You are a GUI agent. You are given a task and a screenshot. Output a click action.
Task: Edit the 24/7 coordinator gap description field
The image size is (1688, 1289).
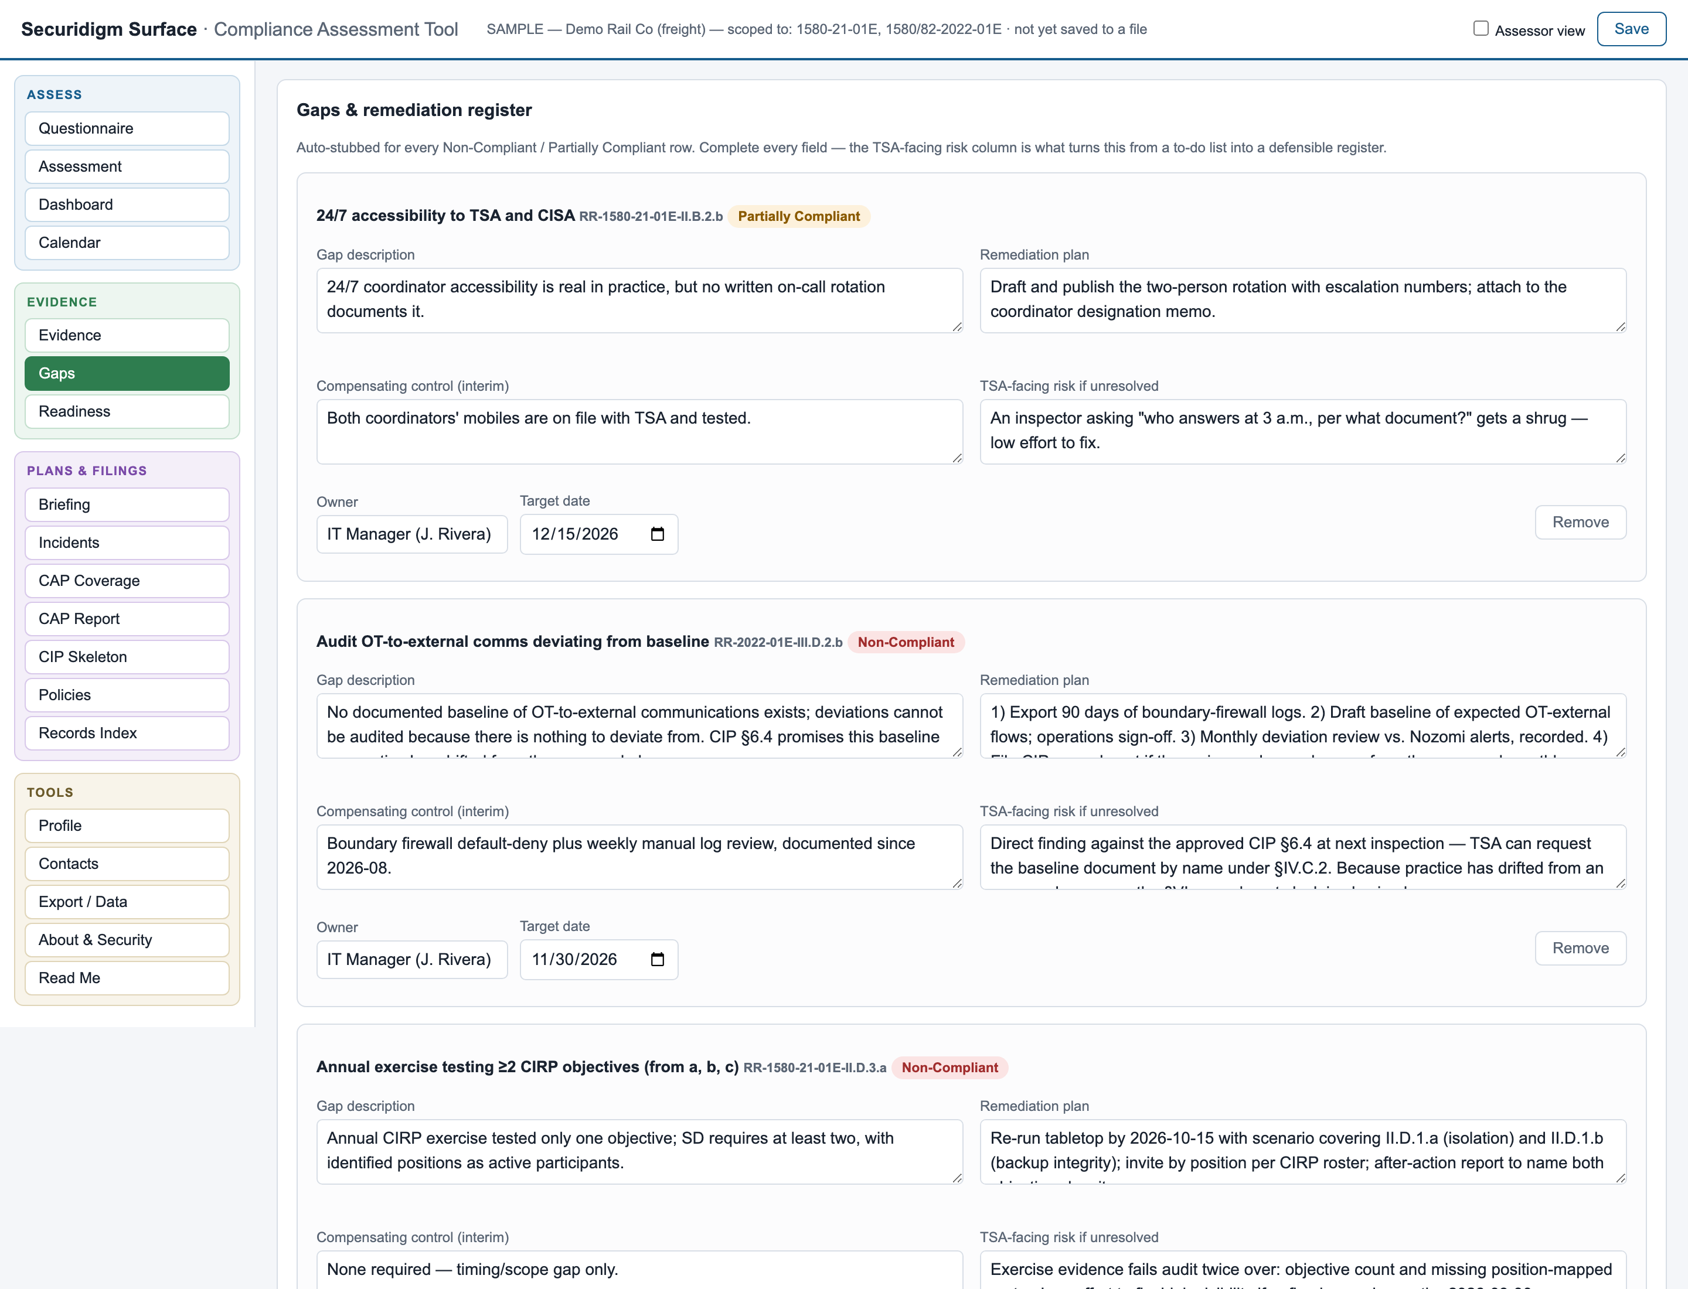click(639, 300)
